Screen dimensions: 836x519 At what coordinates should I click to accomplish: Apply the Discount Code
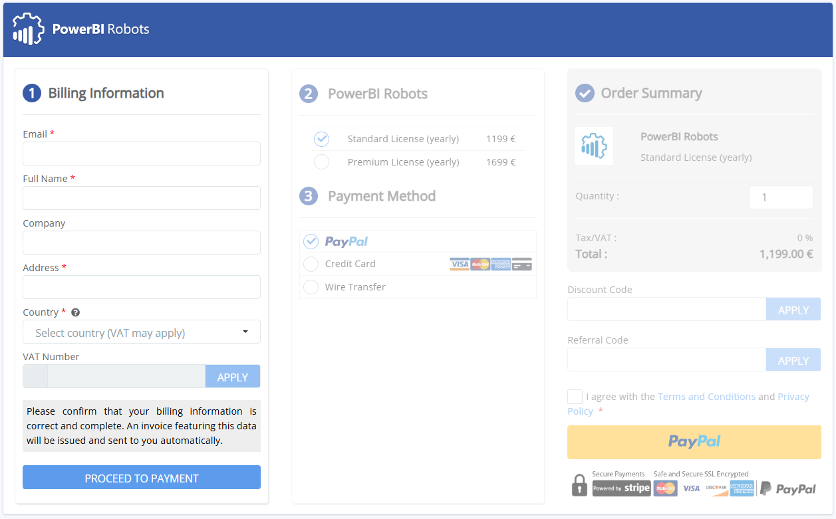coord(793,310)
